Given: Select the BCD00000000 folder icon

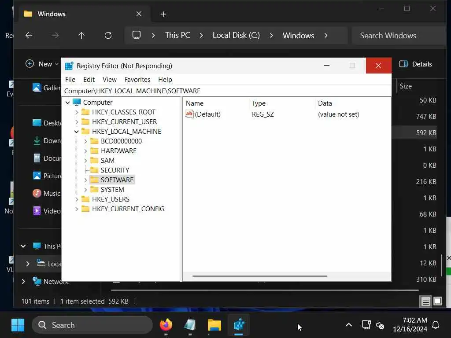Looking at the screenshot, I should 94,141.
